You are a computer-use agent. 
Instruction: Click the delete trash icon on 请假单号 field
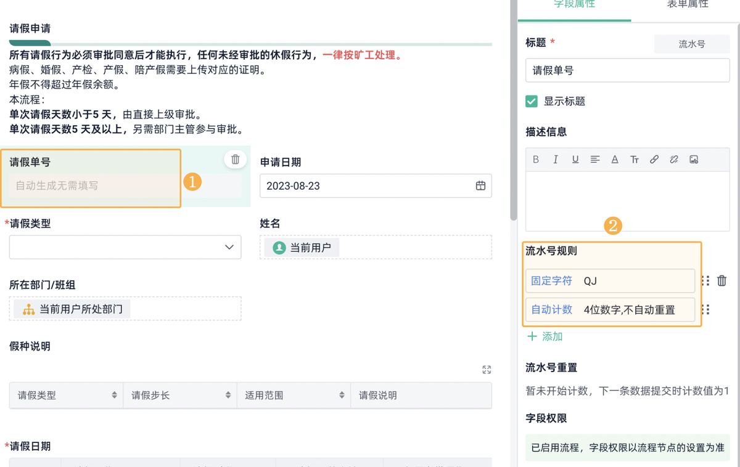[235, 159]
